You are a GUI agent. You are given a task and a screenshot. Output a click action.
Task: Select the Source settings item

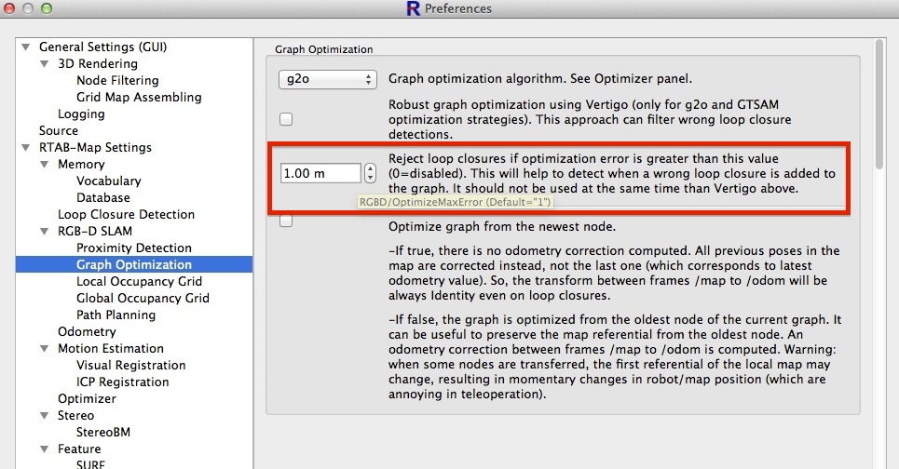(x=59, y=130)
